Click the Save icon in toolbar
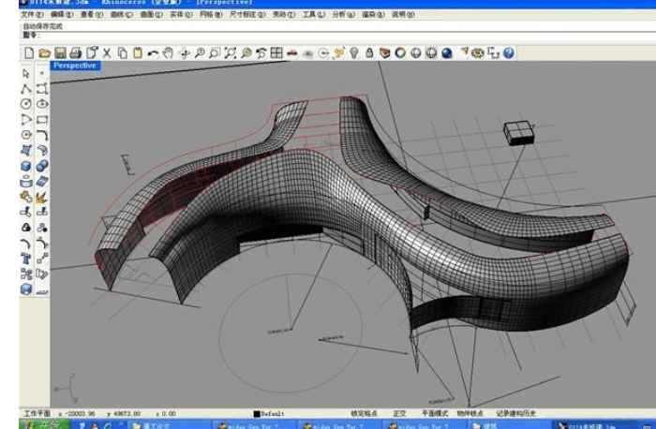Screen dimensions: 656x429 59,54
